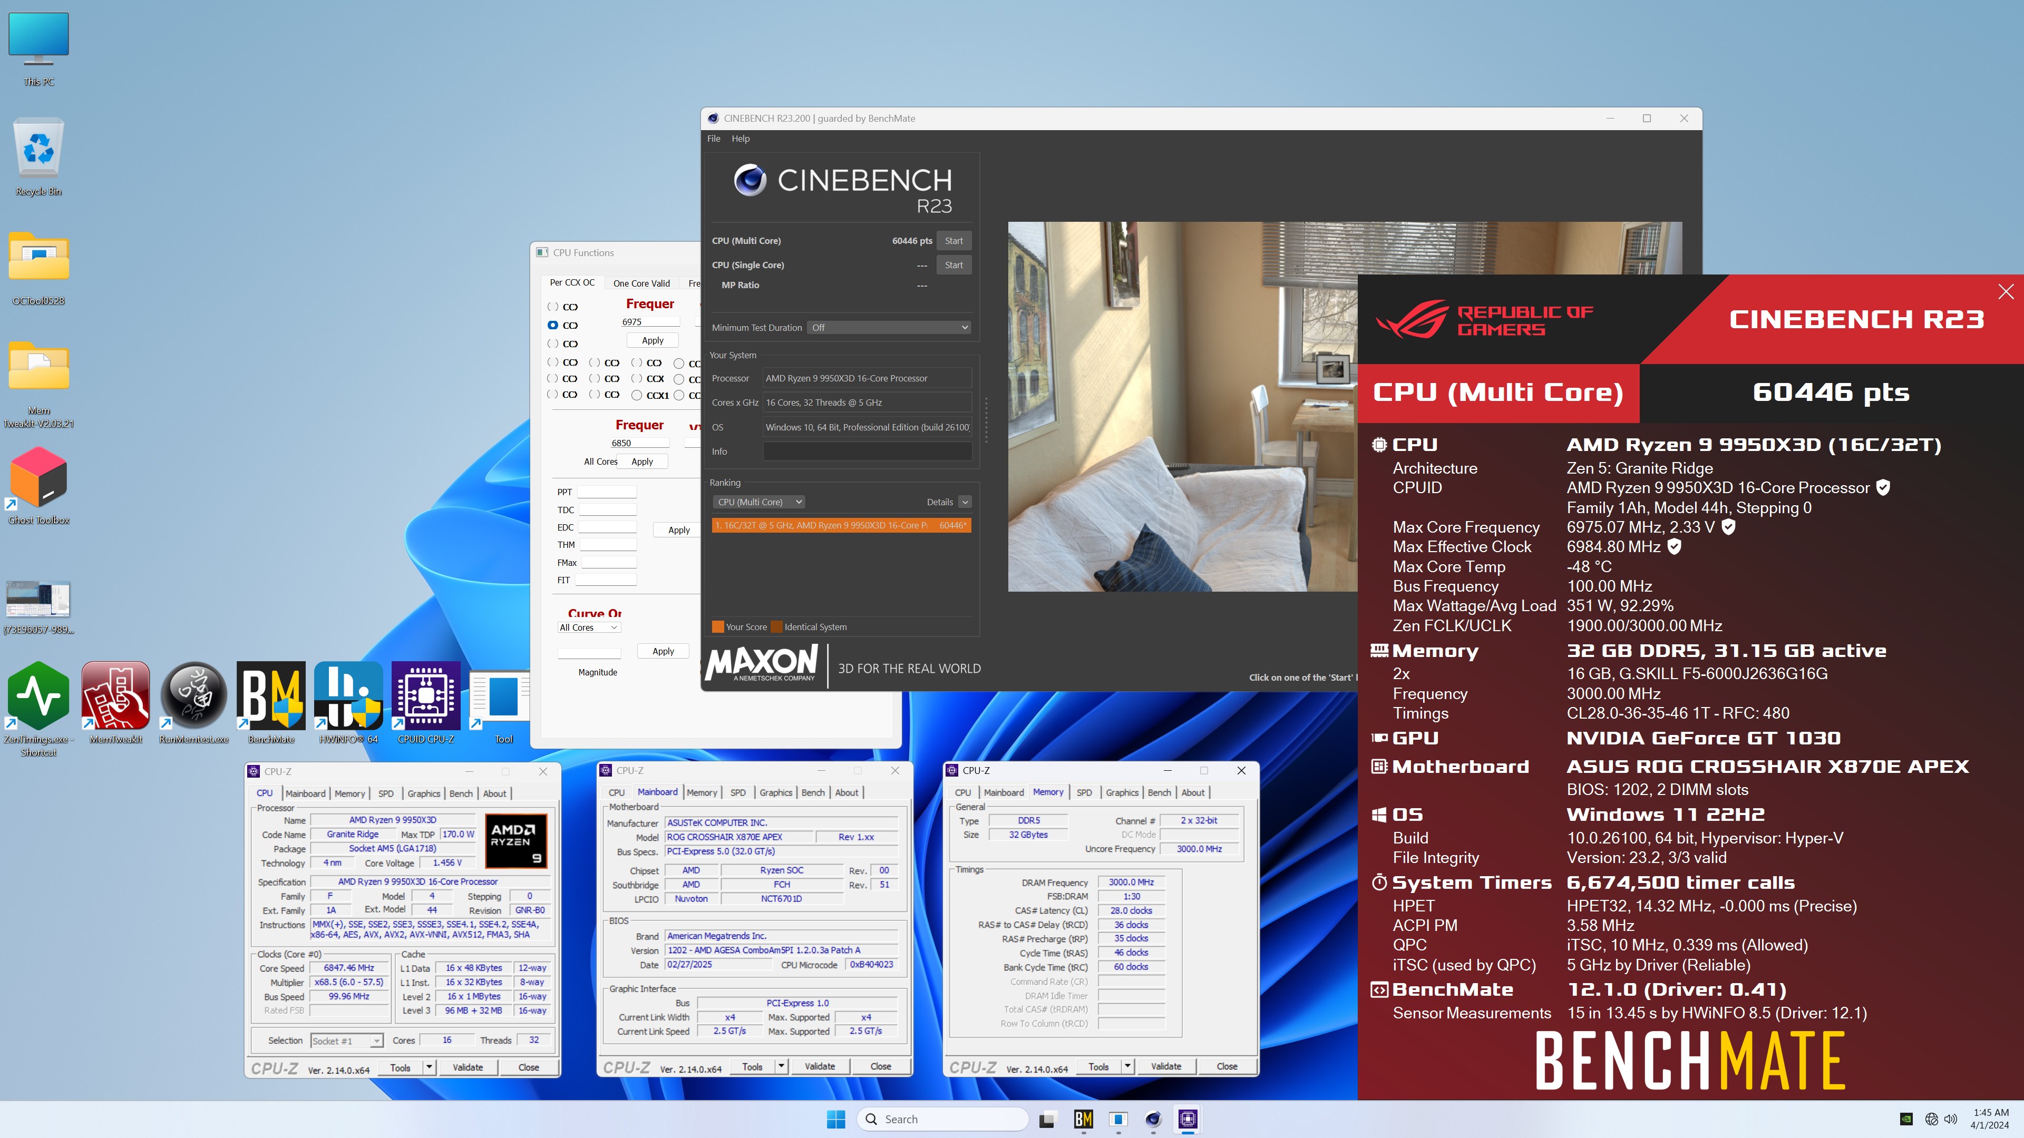Open the Socket #1 Selection dropdown in CPU-Z
Viewport: 2024px width, 1138px height.
346,1041
